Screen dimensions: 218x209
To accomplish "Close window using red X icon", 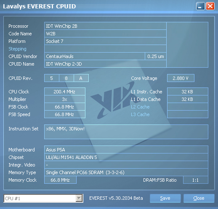I will [210, 6].
